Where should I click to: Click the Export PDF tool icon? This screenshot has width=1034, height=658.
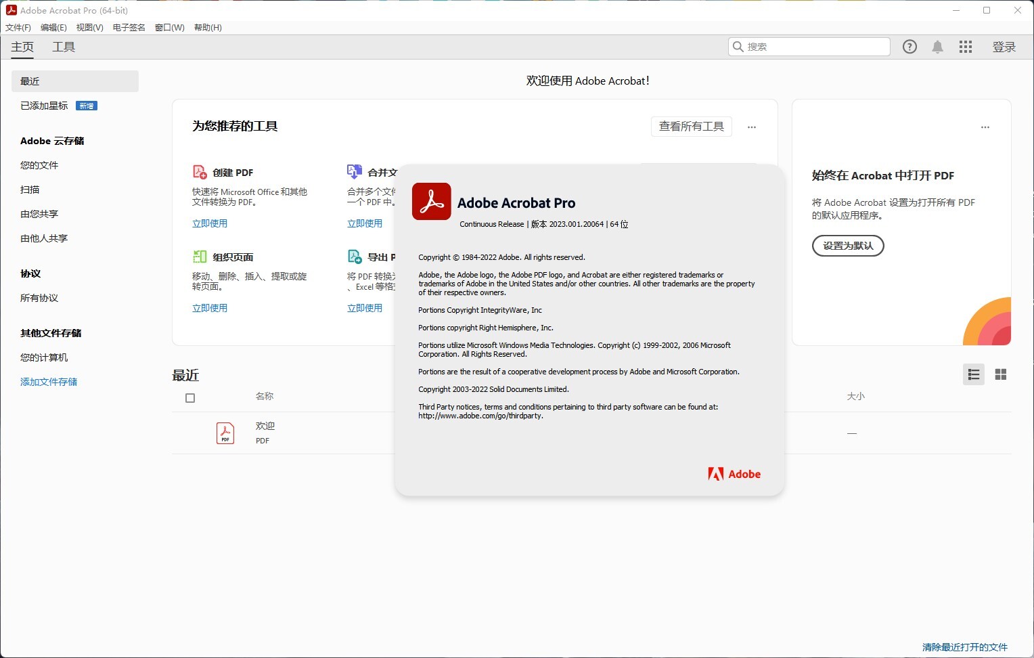pos(355,257)
